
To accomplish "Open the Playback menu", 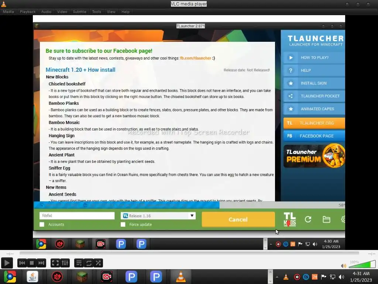I will tap(28, 11).
